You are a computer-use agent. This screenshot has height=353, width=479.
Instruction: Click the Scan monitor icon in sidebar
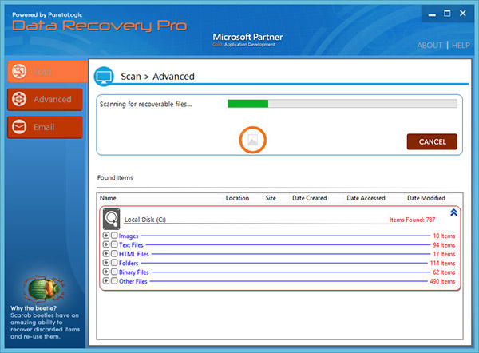tap(19, 73)
